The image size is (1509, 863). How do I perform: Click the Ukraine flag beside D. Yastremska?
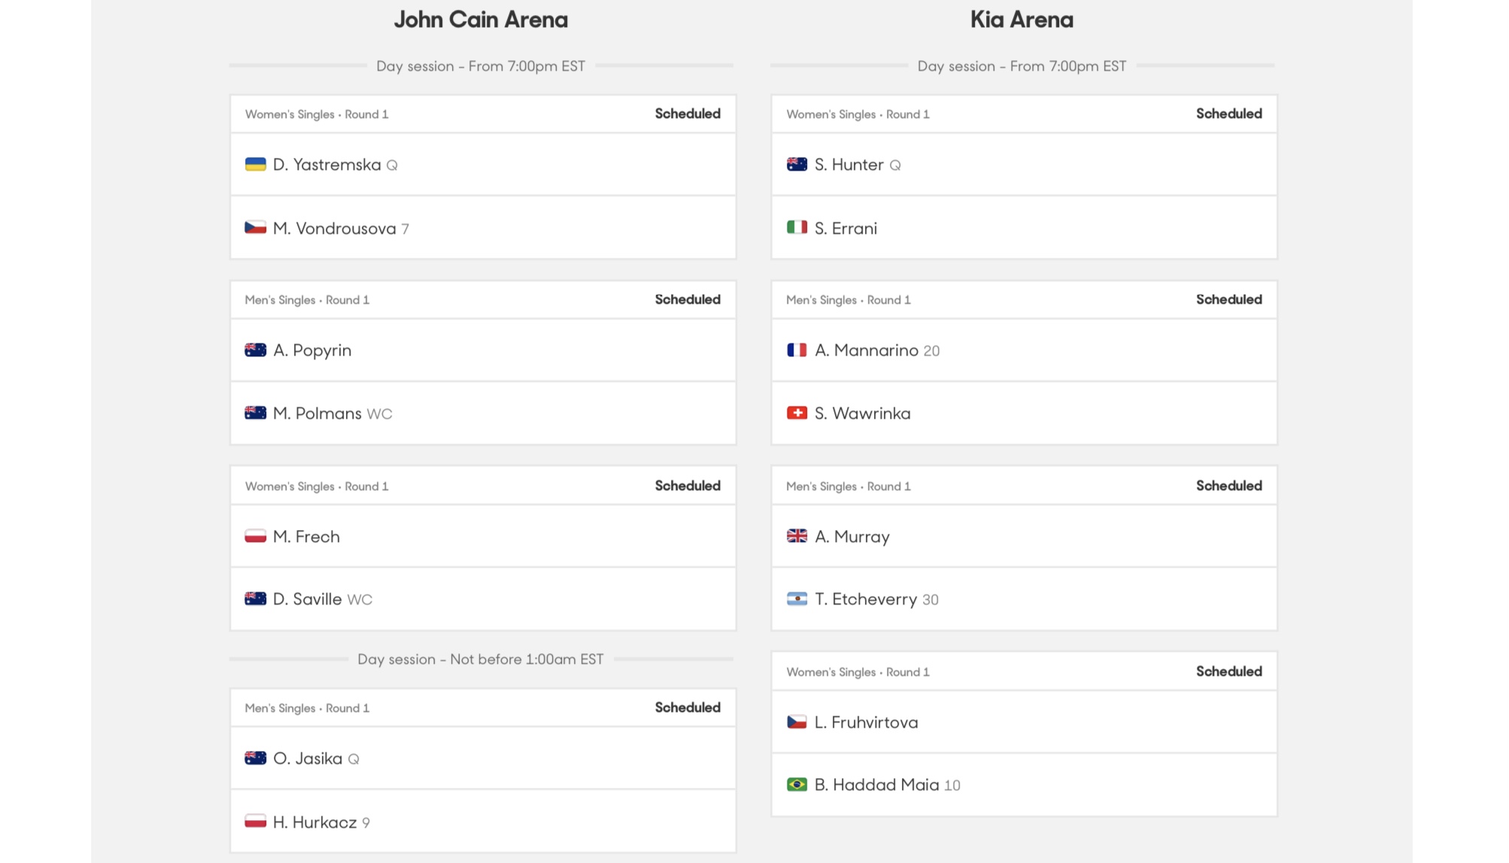click(255, 165)
